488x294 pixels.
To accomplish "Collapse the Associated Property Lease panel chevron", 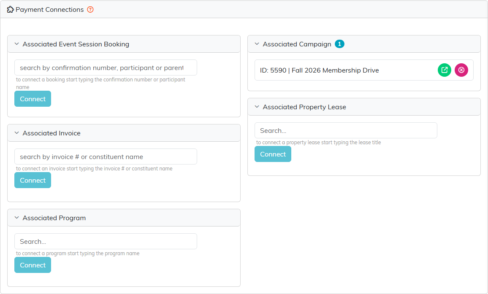I will 257,107.
